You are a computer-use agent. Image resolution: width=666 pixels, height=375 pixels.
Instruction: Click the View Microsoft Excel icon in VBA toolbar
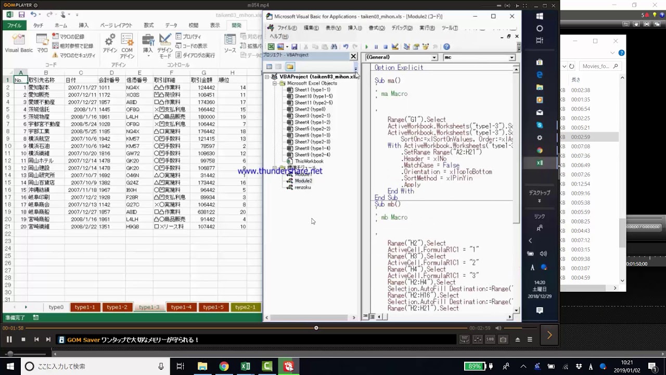tap(271, 47)
